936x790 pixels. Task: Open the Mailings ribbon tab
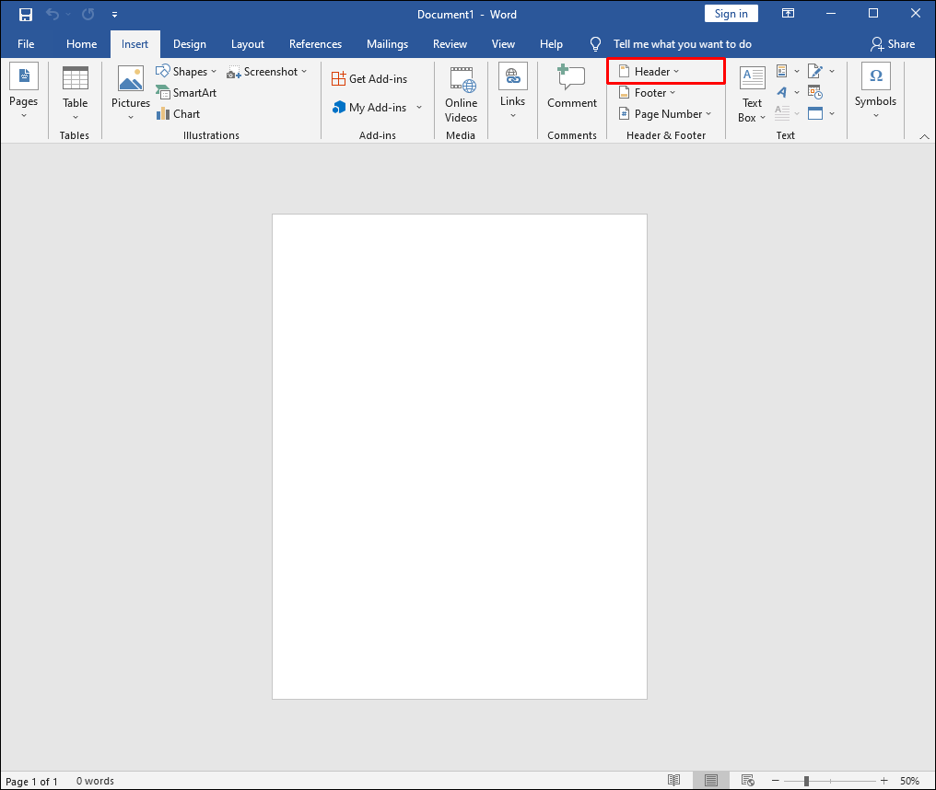tap(387, 43)
